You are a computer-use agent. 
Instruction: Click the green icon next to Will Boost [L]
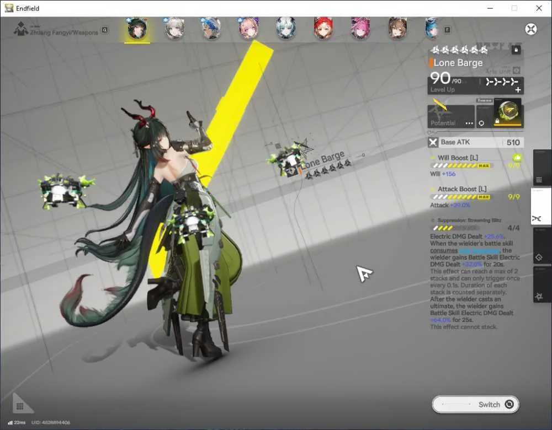(517, 158)
